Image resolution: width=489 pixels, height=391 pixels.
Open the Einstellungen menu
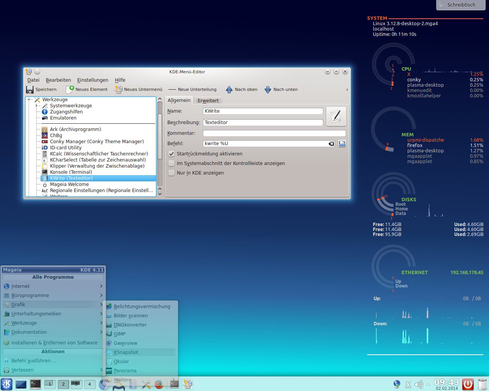pos(93,80)
